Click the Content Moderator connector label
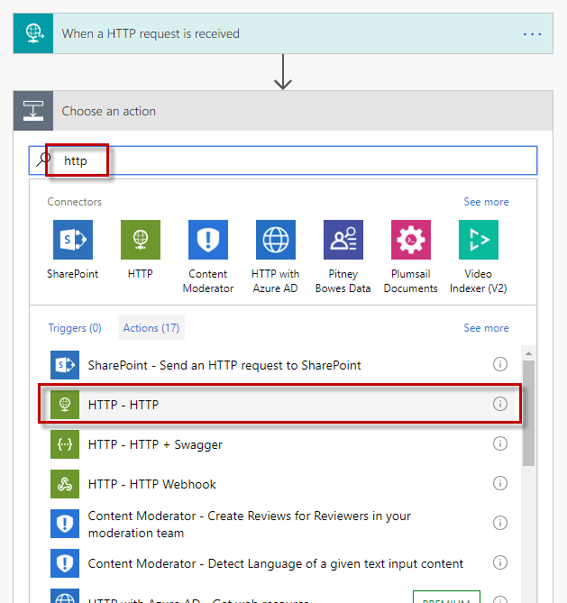Screen dimensions: 567x603 click(x=208, y=281)
